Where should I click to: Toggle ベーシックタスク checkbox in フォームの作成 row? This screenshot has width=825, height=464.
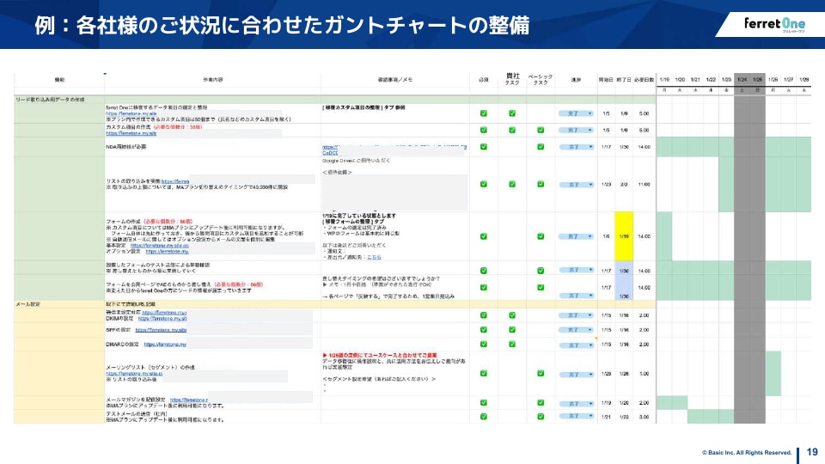[x=541, y=236]
